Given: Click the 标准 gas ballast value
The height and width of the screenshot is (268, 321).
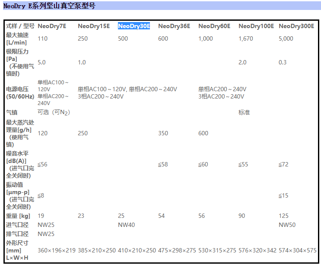Looking at the screenshot, I should point(244,112).
